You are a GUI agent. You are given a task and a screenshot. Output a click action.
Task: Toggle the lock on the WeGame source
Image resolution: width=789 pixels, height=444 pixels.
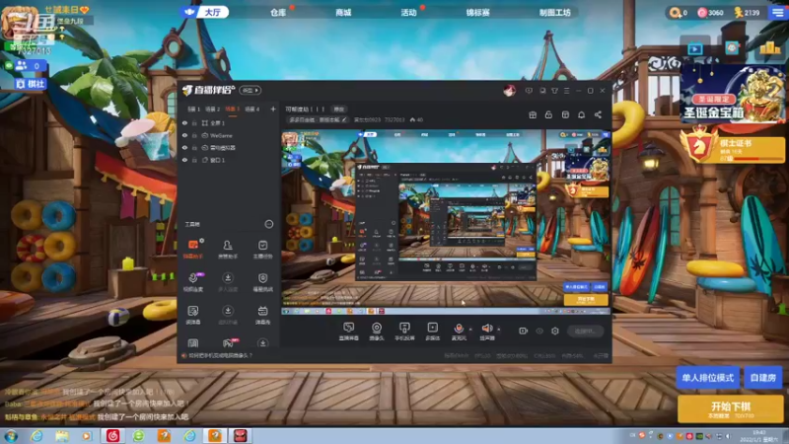(194, 135)
